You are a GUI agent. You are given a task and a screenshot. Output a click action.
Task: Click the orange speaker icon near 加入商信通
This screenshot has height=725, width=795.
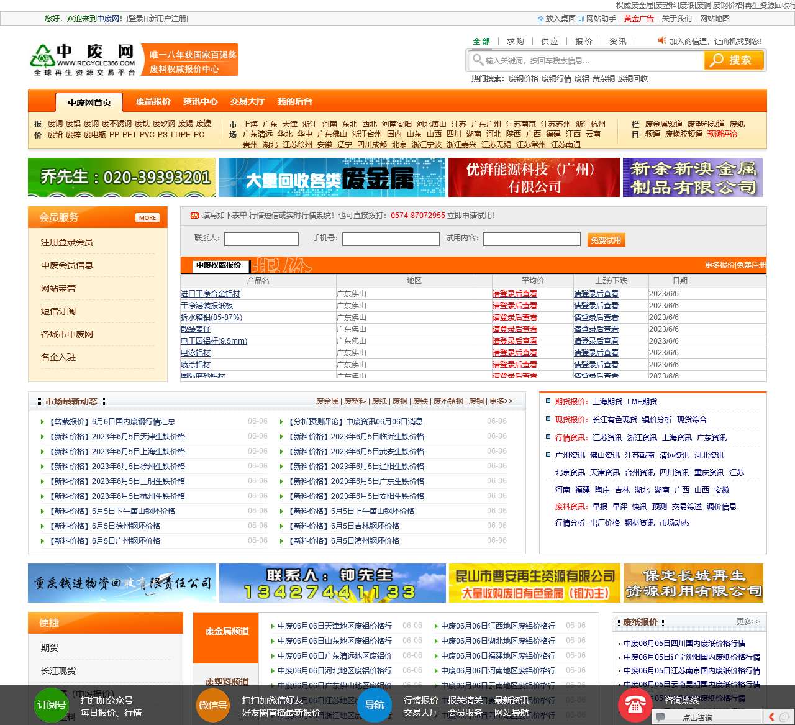click(x=662, y=40)
